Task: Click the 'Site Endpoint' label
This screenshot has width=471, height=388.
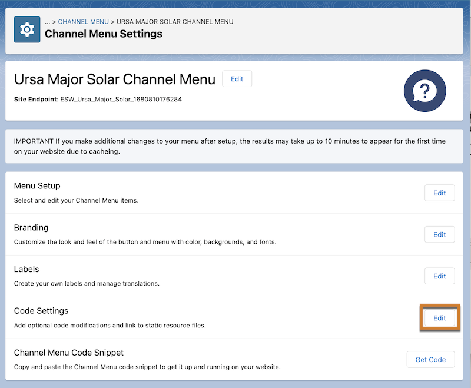Action: (x=36, y=99)
